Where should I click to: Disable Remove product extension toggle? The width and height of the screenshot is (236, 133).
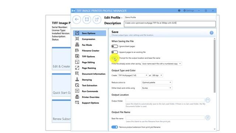click(115, 127)
